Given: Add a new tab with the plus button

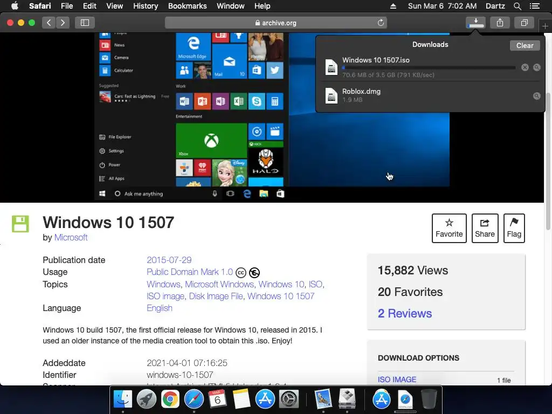Looking at the screenshot, I should 545,26.
